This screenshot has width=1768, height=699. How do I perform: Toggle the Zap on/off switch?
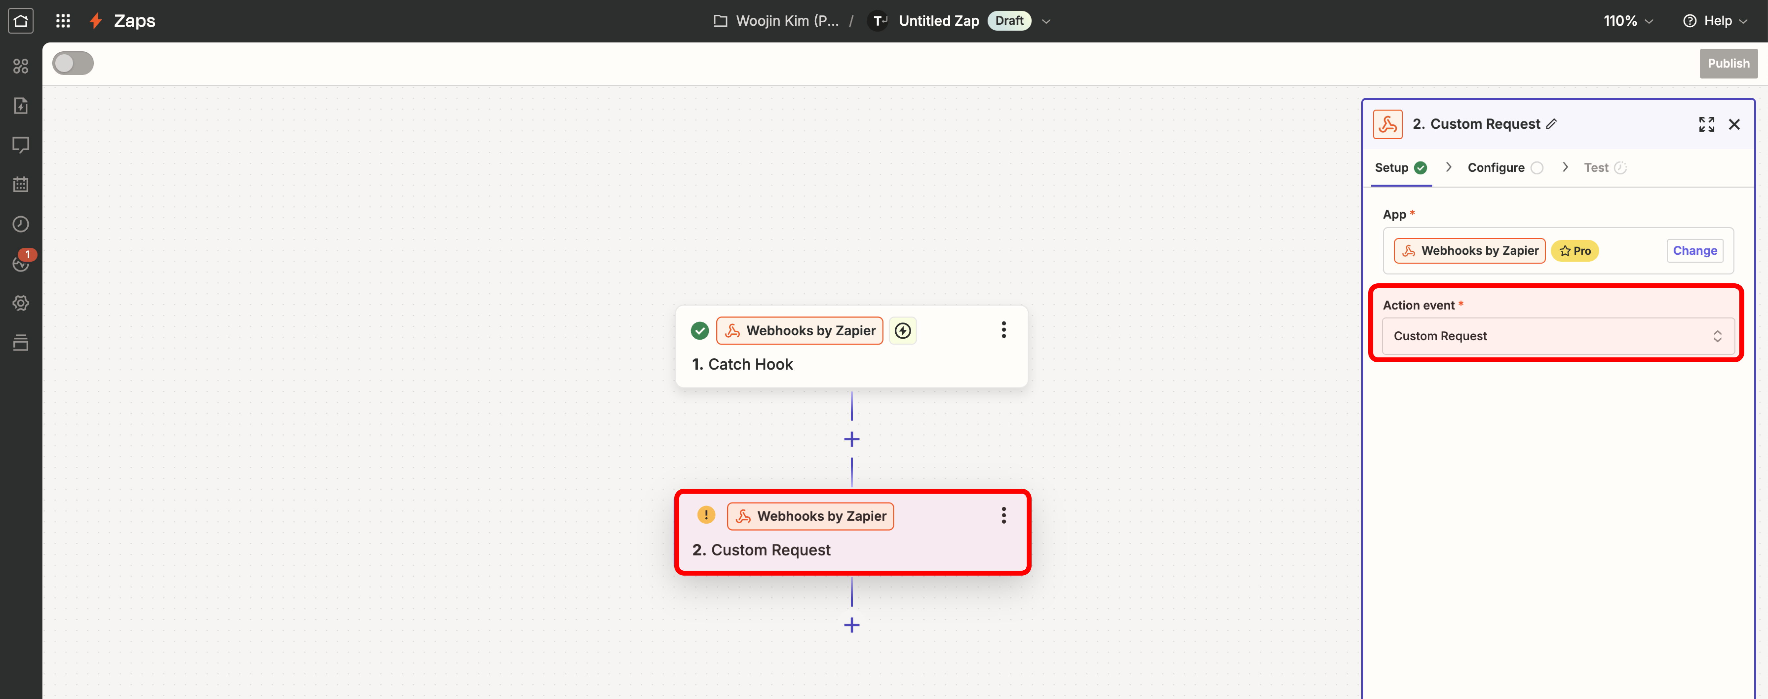point(73,63)
